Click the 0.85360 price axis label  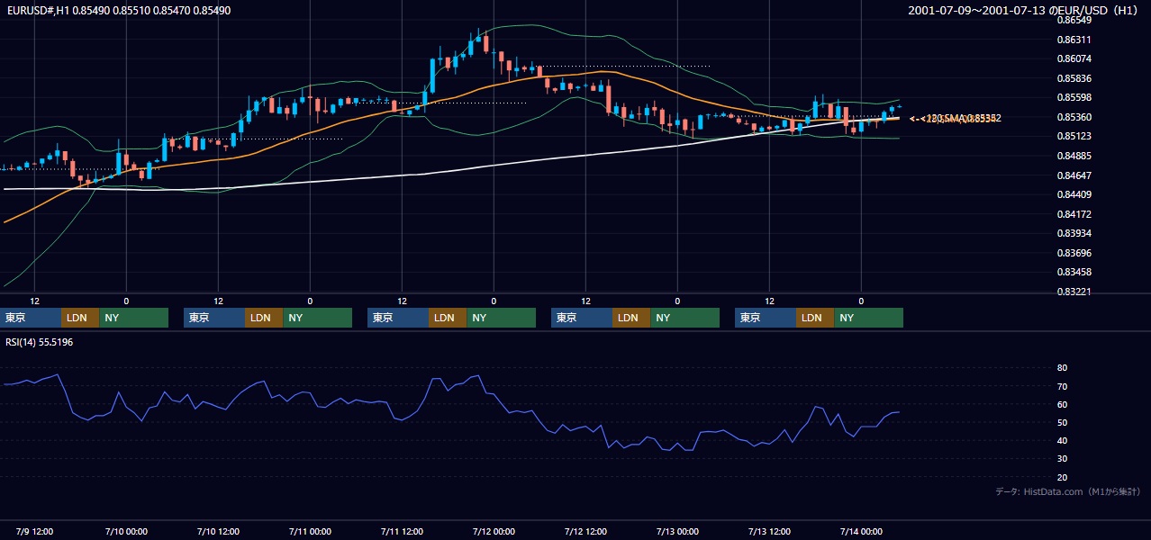click(1074, 117)
